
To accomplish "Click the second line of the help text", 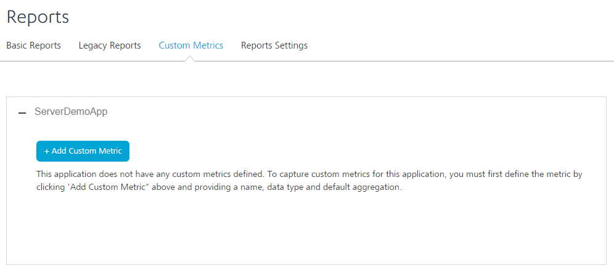I will (219, 187).
